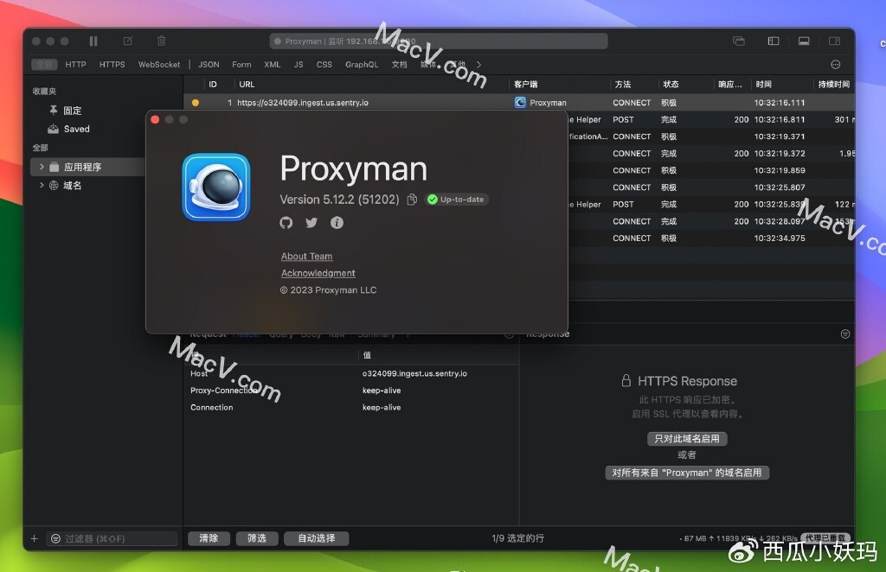The width and height of the screenshot is (886, 572).
Task: Filter by HTTPS protocol
Action: (112, 64)
